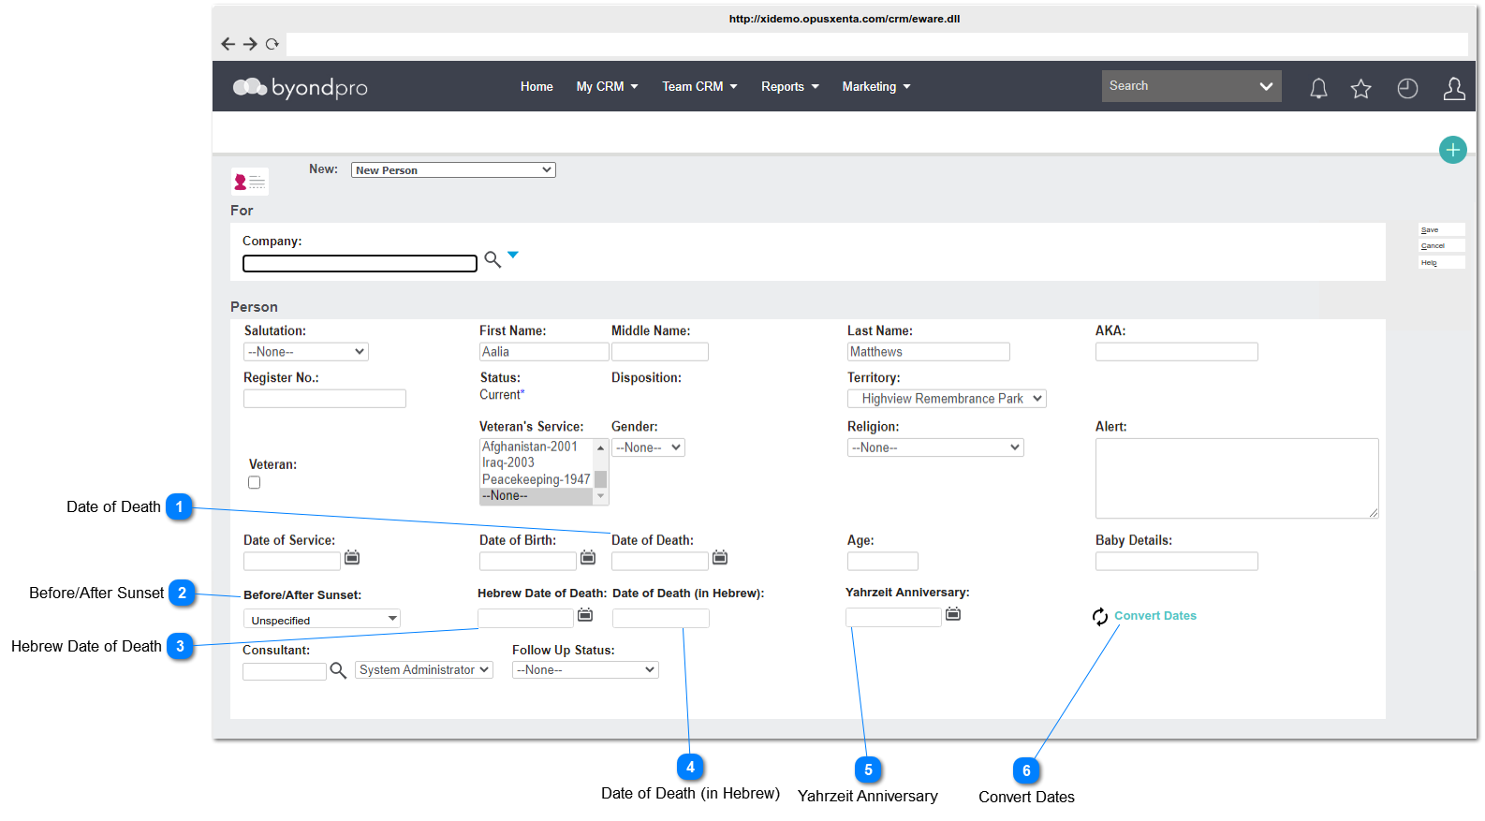The image size is (1485, 821).
Task: Click the Company input field
Action: (x=360, y=264)
